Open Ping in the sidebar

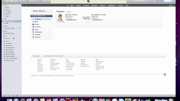click(x=7, y=23)
